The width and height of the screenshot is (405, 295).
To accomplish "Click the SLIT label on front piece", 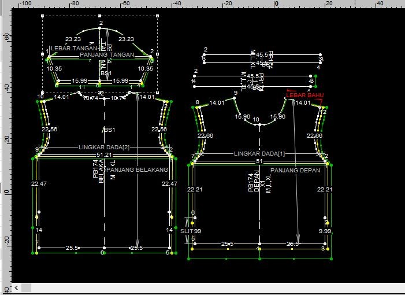I will coord(187,231).
